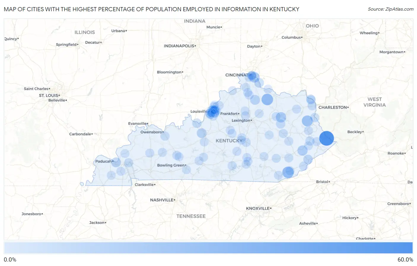This screenshot has width=417, height=266.
Task: Click the Asheville city label
Action: 308,223
